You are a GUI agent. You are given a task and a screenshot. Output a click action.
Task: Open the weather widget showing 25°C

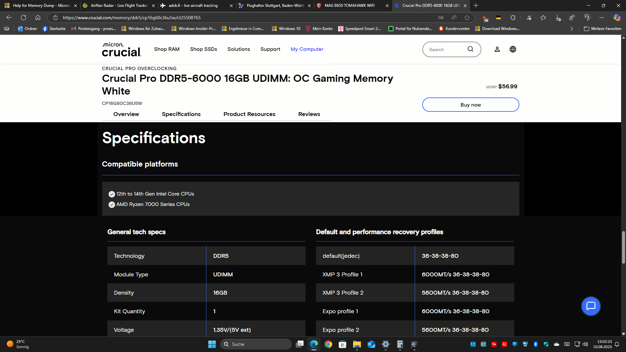[x=18, y=344]
